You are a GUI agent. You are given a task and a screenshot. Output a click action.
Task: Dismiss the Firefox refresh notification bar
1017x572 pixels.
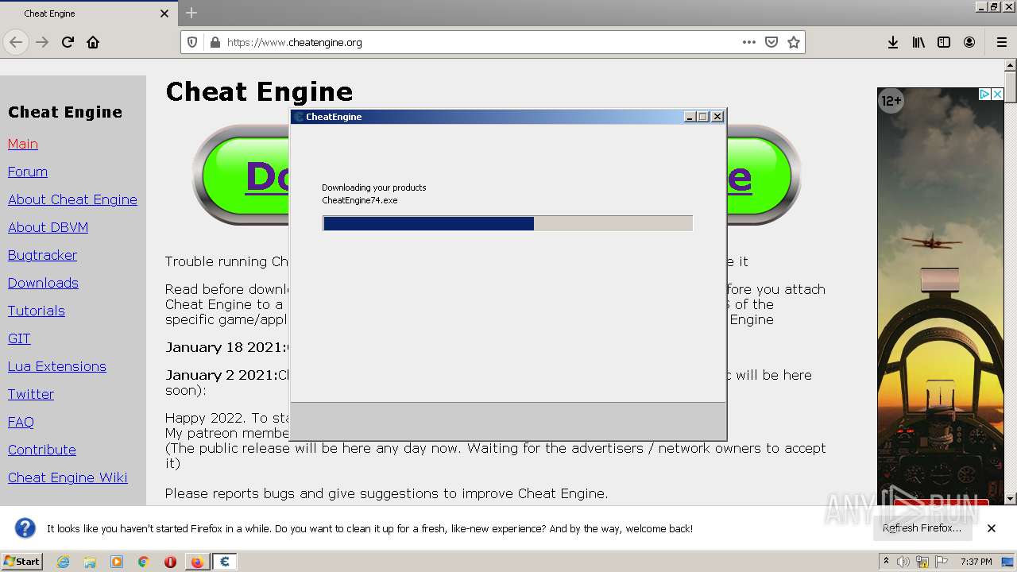pyautogui.click(x=992, y=528)
